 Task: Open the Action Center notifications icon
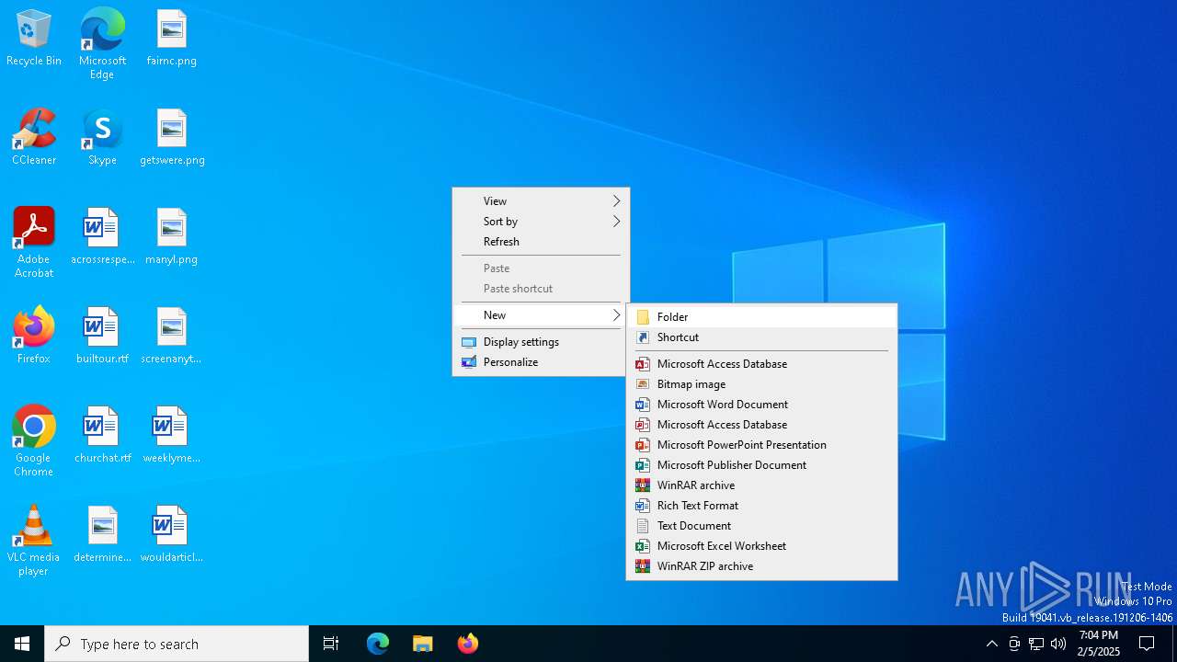(x=1147, y=644)
